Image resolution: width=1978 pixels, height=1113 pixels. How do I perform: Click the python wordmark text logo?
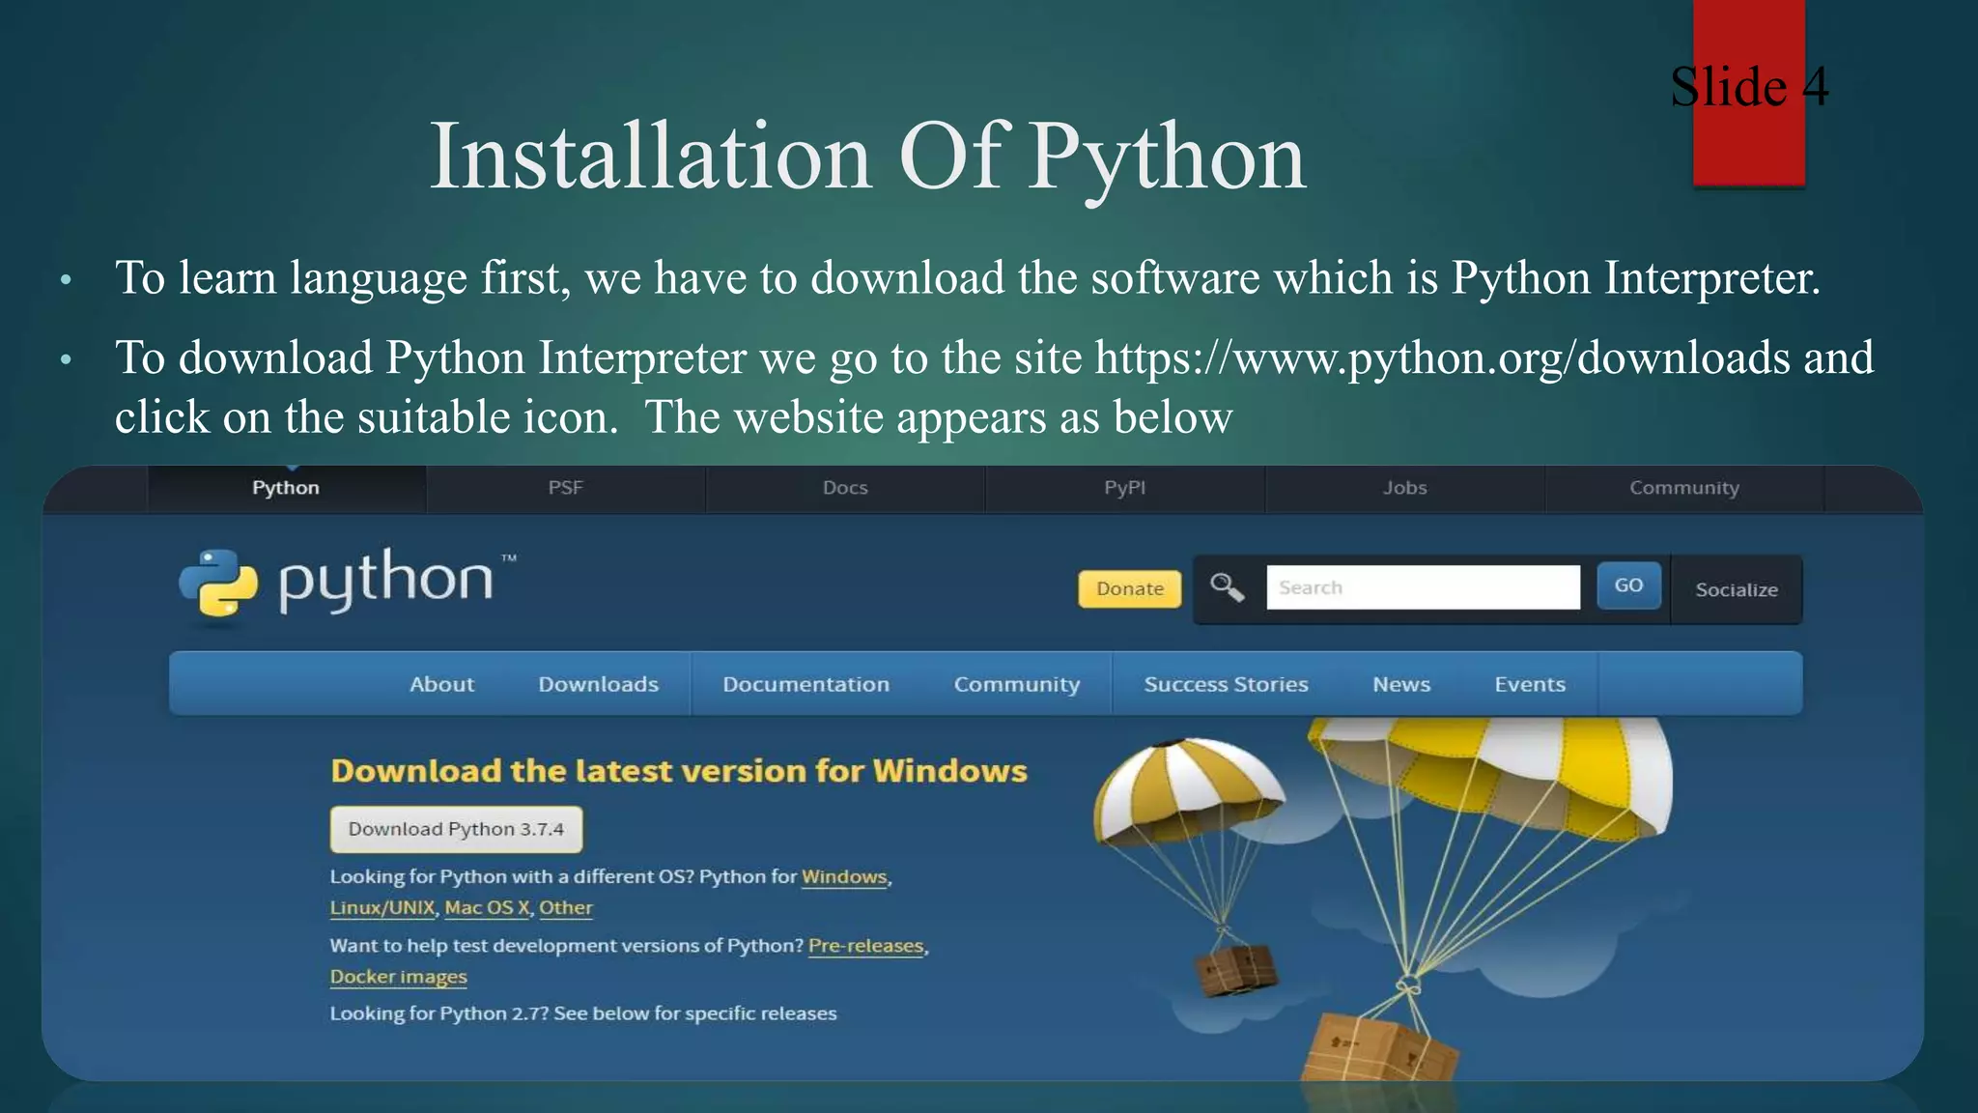click(x=386, y=581)
